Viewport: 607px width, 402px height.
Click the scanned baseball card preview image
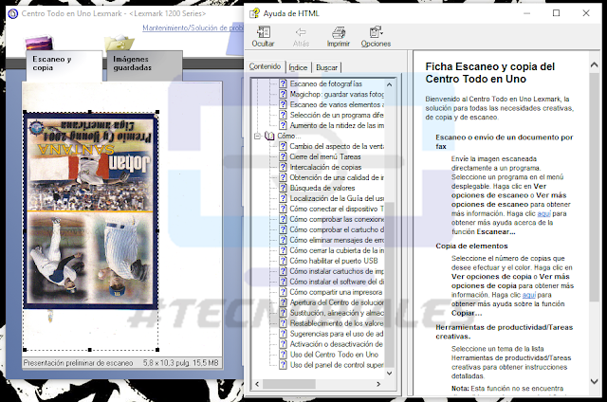click(91, 211)
